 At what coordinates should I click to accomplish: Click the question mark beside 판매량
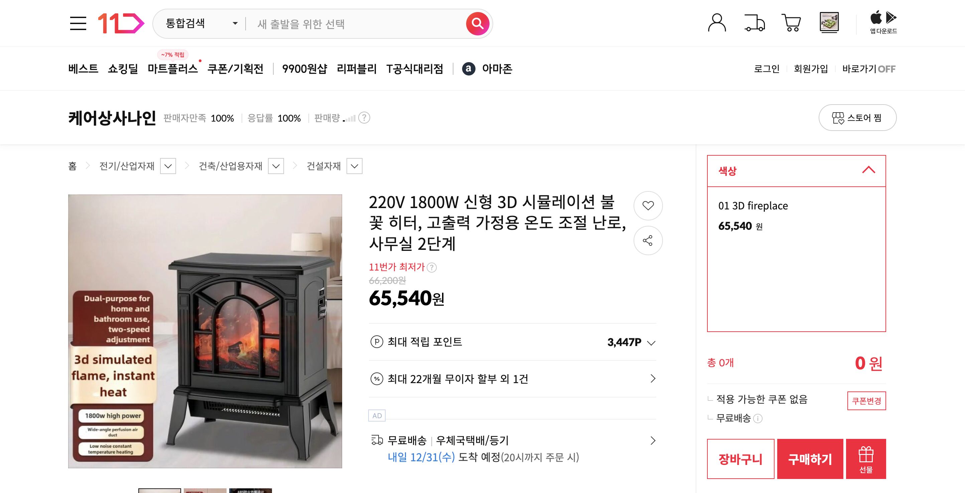365,118
